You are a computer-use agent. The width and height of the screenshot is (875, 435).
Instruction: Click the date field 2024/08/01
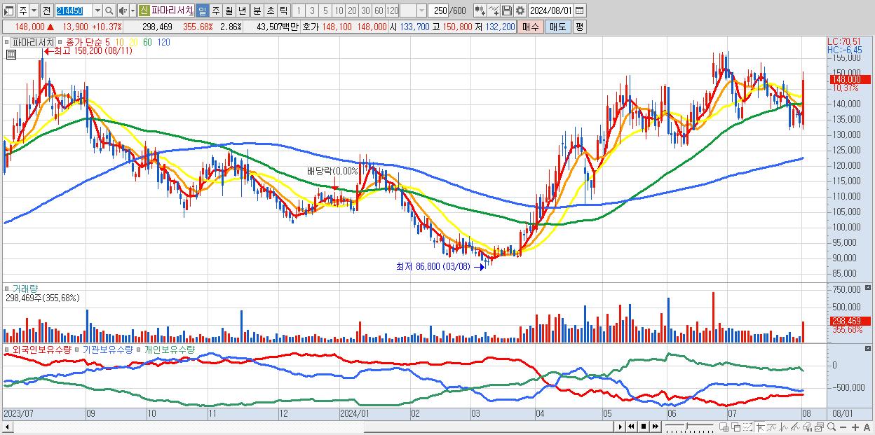tap(550, 11)
